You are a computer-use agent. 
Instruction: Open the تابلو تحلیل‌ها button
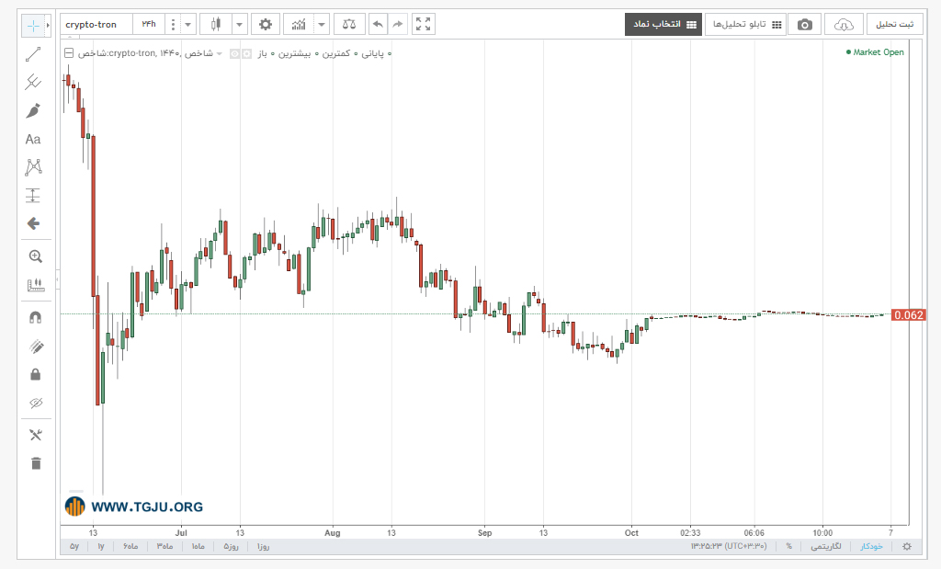tap(745, 25)
